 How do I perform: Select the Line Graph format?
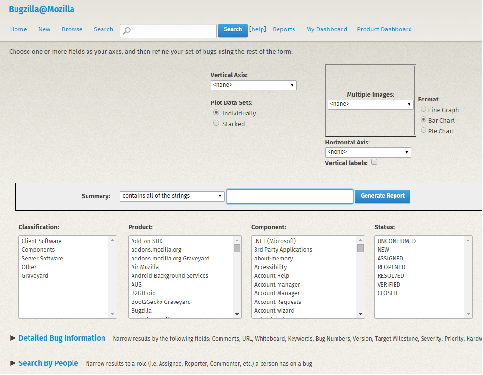pyautogui.click(x=424, y=110)
